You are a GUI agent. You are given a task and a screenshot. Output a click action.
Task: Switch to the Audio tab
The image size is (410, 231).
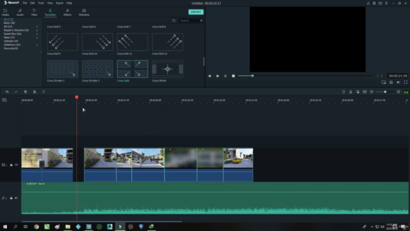(x=20, y=12)
